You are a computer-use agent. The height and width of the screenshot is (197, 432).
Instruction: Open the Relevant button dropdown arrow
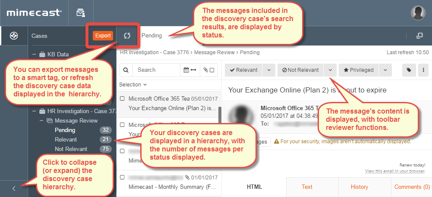[269, 70]
